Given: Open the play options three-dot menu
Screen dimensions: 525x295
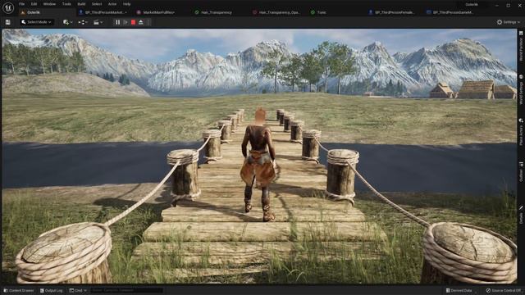Looking at the screenshot, I should [x=148, y=22].
